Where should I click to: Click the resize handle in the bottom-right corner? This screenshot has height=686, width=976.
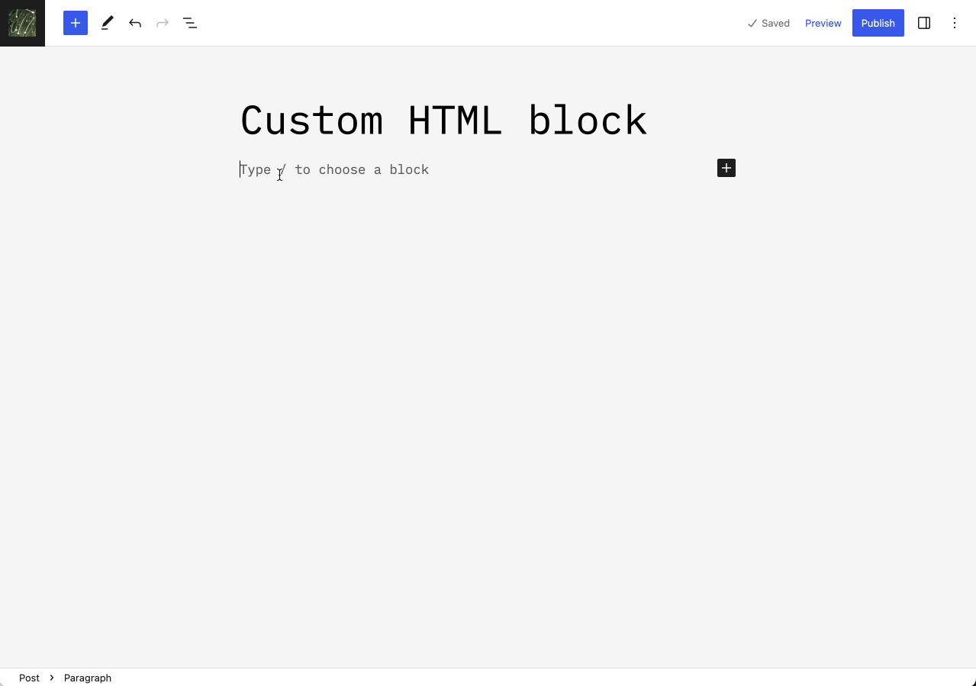(x=971, y=681)
